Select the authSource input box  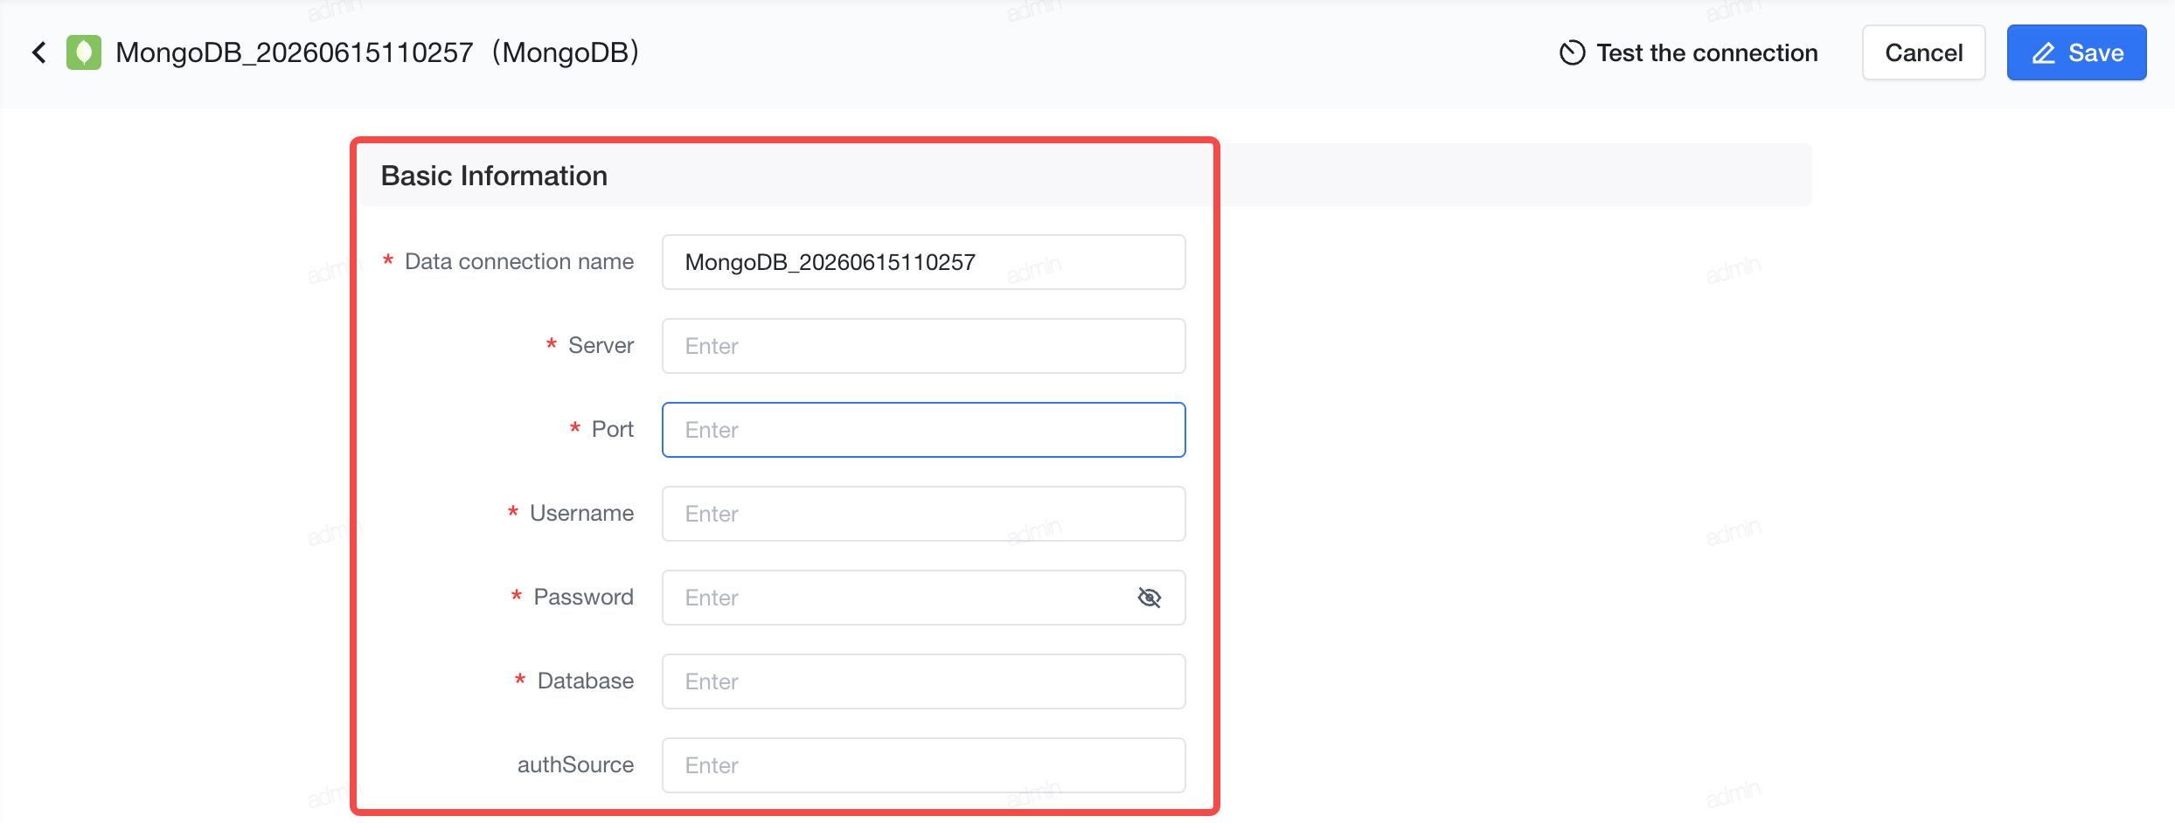pos(923,765)
